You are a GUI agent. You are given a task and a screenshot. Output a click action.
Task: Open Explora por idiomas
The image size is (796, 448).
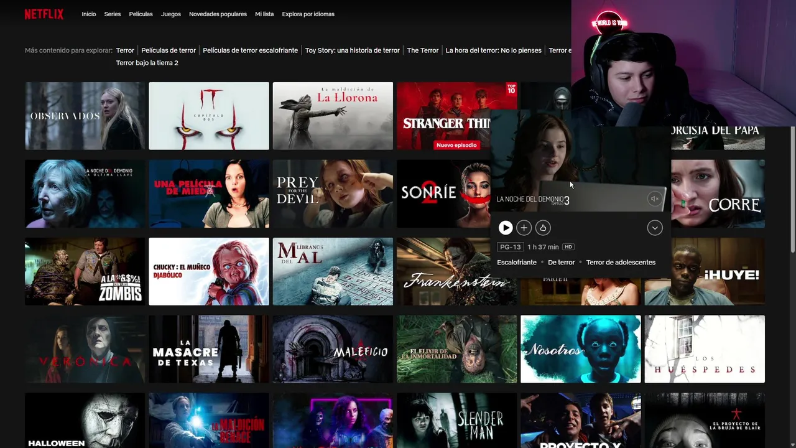308,14
